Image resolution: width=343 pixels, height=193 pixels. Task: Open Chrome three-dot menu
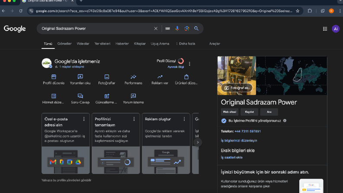point(340,11)
